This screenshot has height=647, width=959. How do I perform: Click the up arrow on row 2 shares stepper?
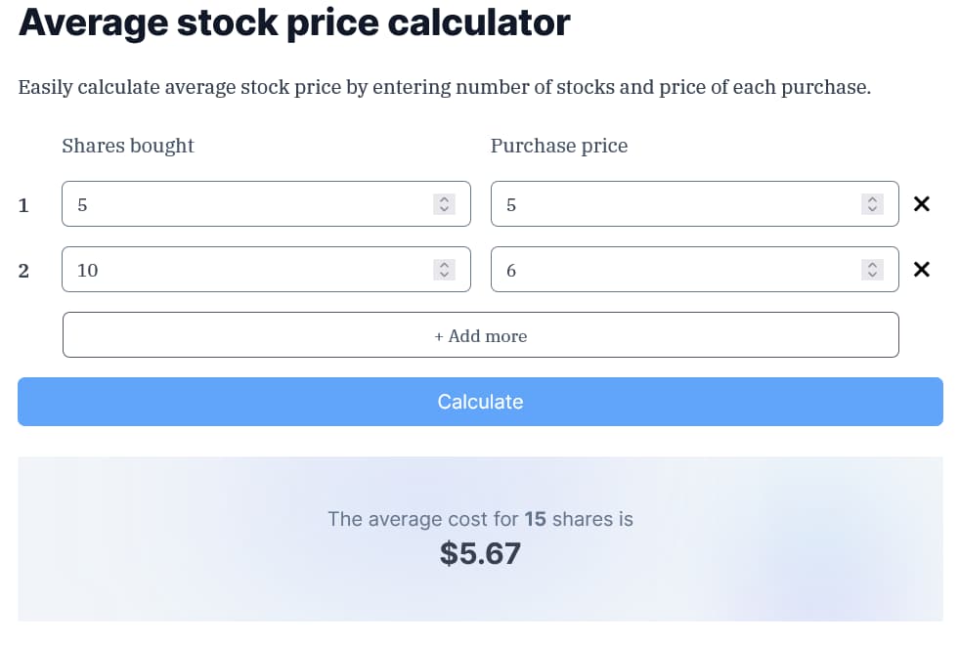coord(444,265)
